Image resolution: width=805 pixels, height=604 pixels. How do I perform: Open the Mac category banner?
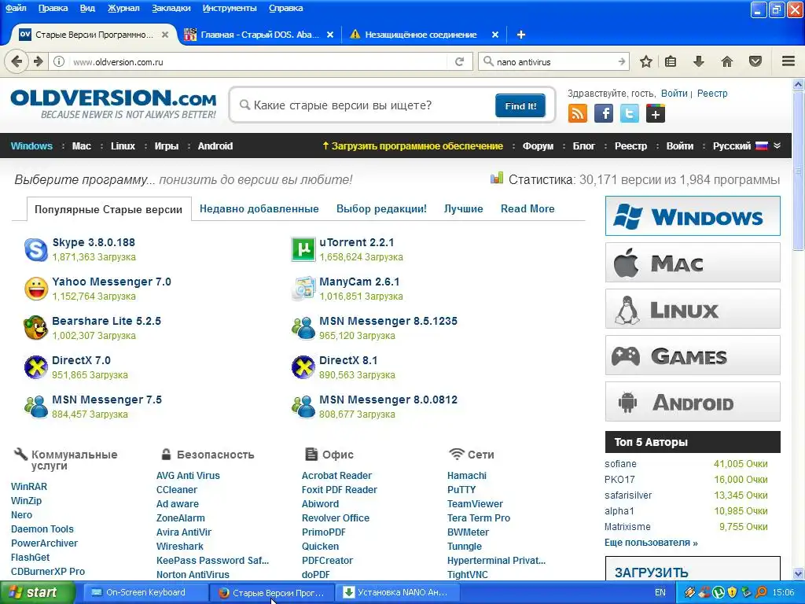click(x=693, y=263)
